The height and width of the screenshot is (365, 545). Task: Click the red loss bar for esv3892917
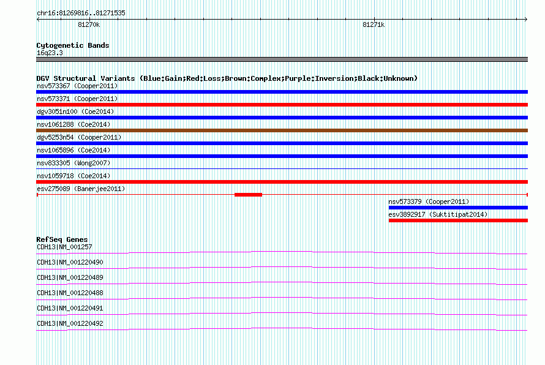pyautogui.click(x=458, y=220)
